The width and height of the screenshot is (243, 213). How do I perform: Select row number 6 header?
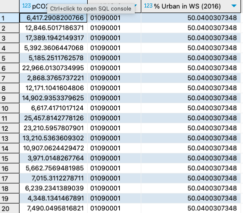click(10, 68)
